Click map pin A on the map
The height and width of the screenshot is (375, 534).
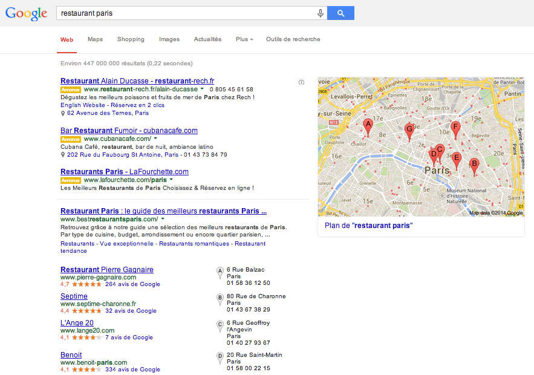pos(368,128)
